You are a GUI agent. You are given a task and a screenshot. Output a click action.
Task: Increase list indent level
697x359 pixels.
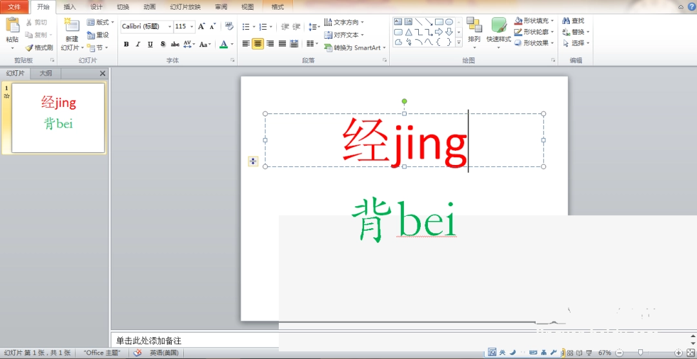[296, 27]
